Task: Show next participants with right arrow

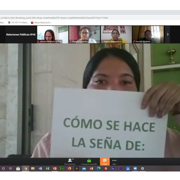Action: [168, 34]
